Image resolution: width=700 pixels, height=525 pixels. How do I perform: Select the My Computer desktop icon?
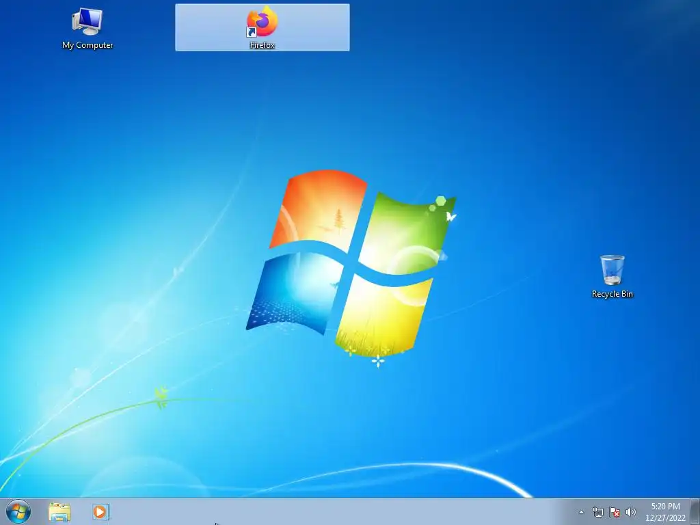pyautogui.click(x=87, y=28)
